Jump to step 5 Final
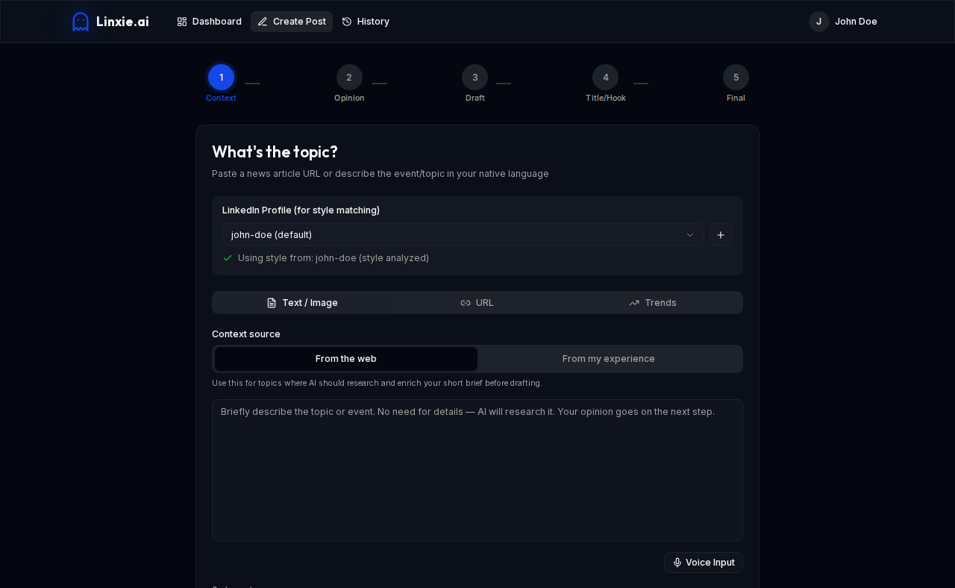Screen dimensions: 955x588 [736, 78]
